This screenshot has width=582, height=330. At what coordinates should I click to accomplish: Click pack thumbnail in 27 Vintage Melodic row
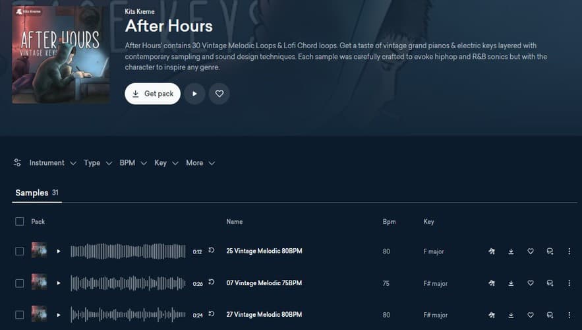40,313
